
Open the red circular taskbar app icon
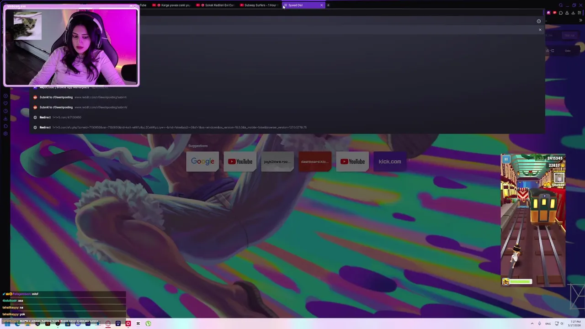[x=128, y=324]
